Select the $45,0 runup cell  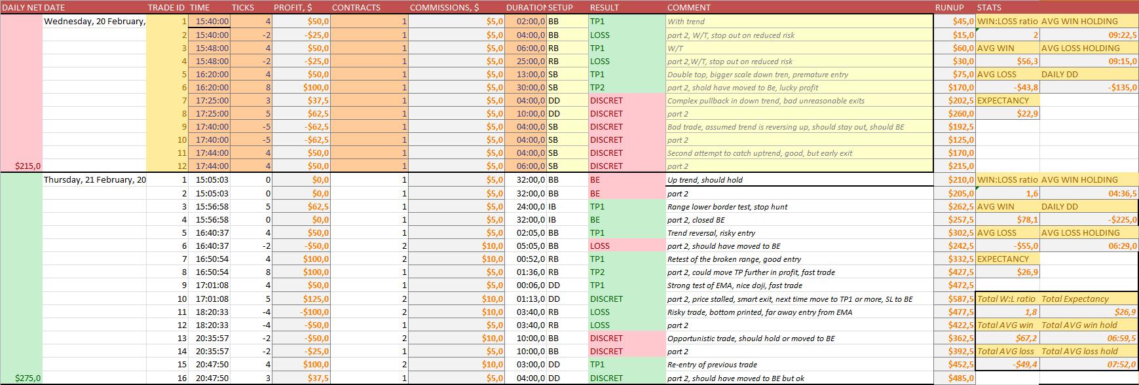pos(955,21)
